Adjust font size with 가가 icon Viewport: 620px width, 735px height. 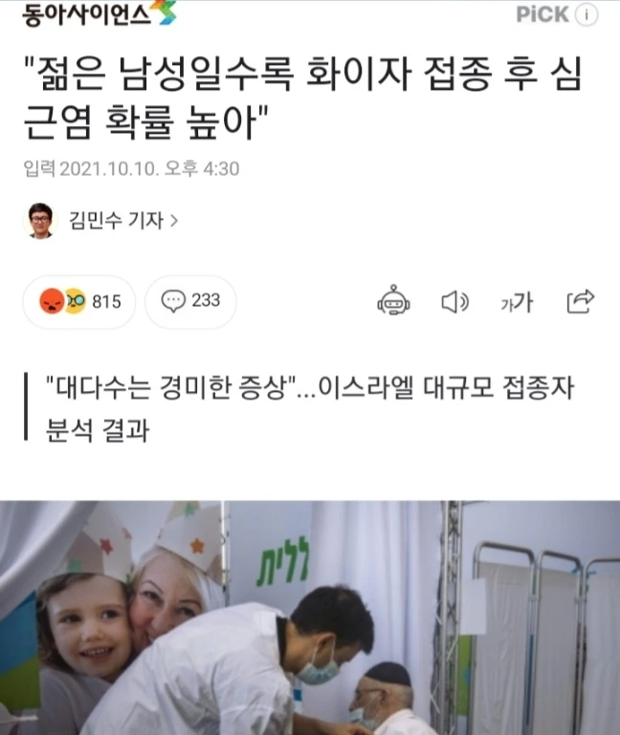coord(517,302)
